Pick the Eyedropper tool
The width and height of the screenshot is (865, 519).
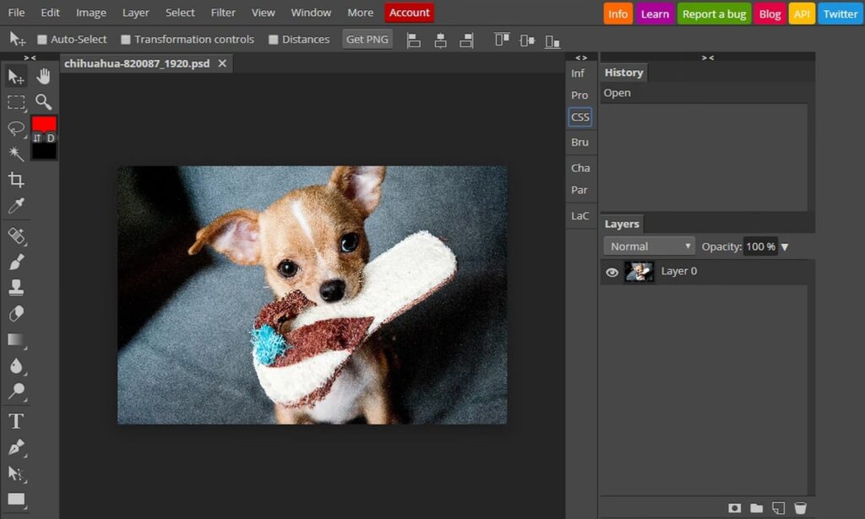[16, 206]
